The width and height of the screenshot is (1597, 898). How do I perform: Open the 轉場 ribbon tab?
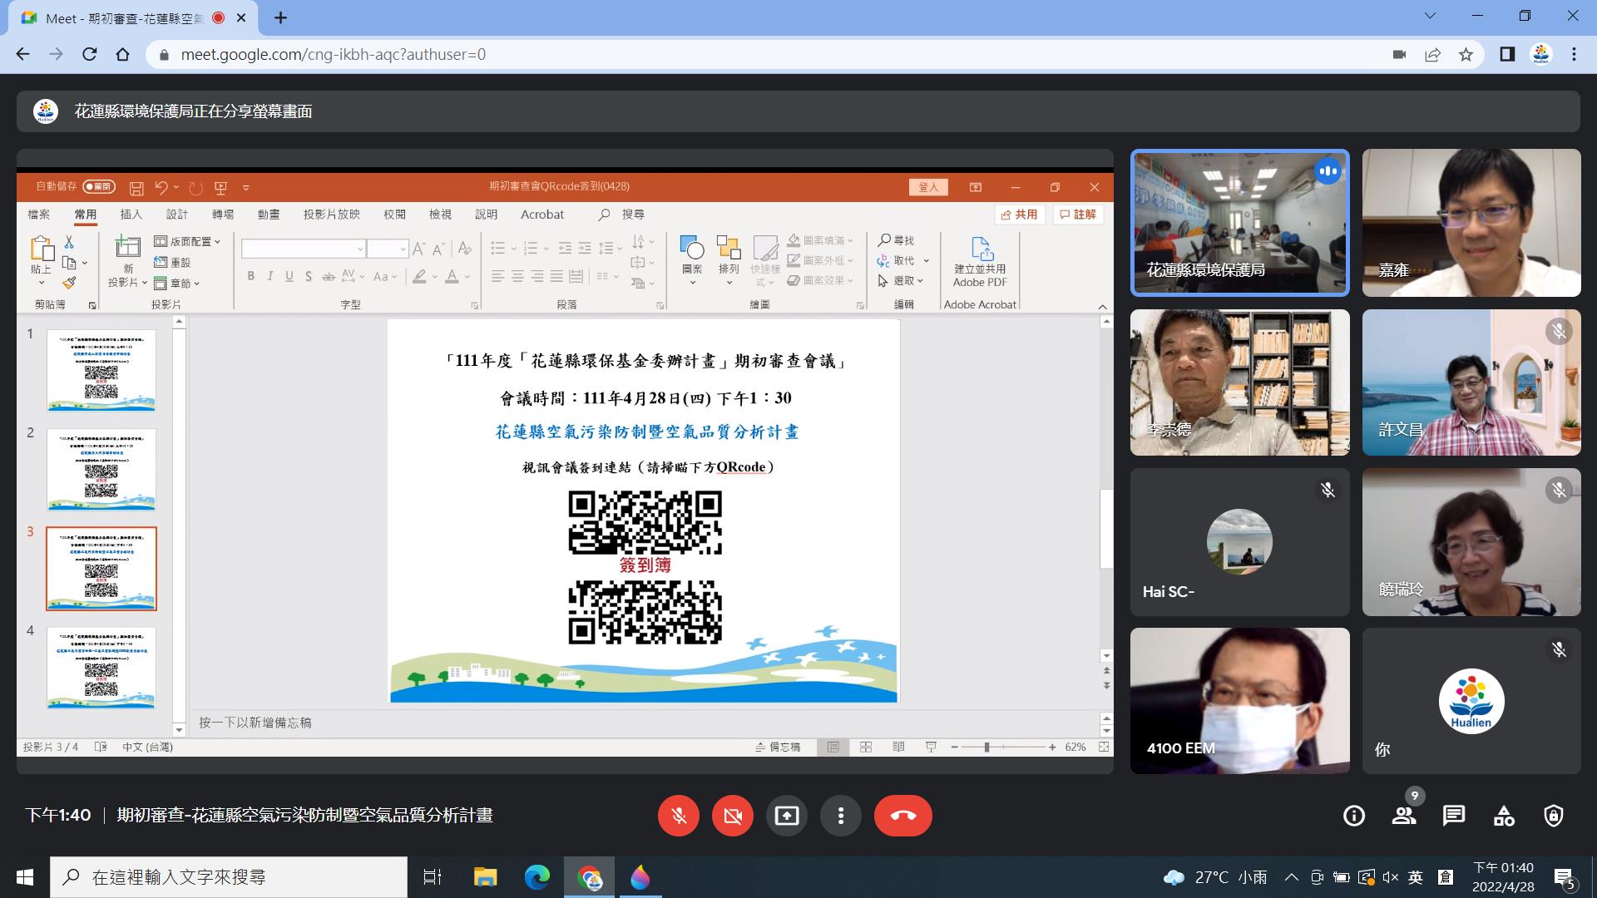point(223,215)
